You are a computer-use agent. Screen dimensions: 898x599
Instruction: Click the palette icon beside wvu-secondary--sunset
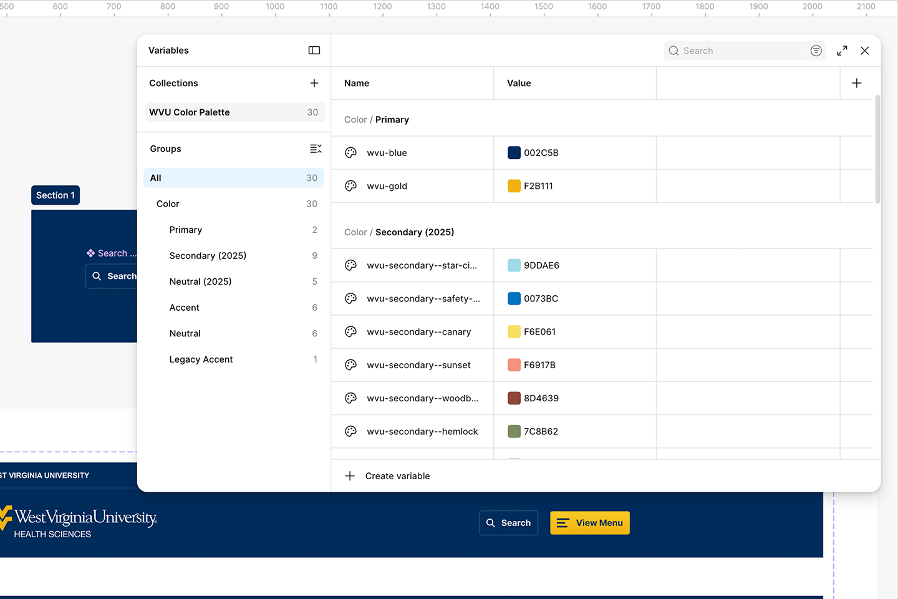point(351,365)
